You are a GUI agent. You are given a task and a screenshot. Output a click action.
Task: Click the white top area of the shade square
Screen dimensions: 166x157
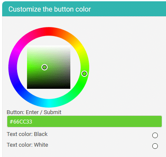pyautogui.click(x=48, y=47)
